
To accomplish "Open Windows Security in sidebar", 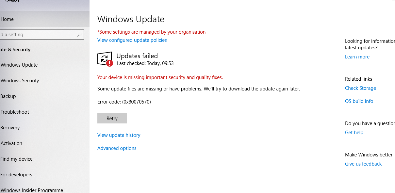I will coord(45,81).
